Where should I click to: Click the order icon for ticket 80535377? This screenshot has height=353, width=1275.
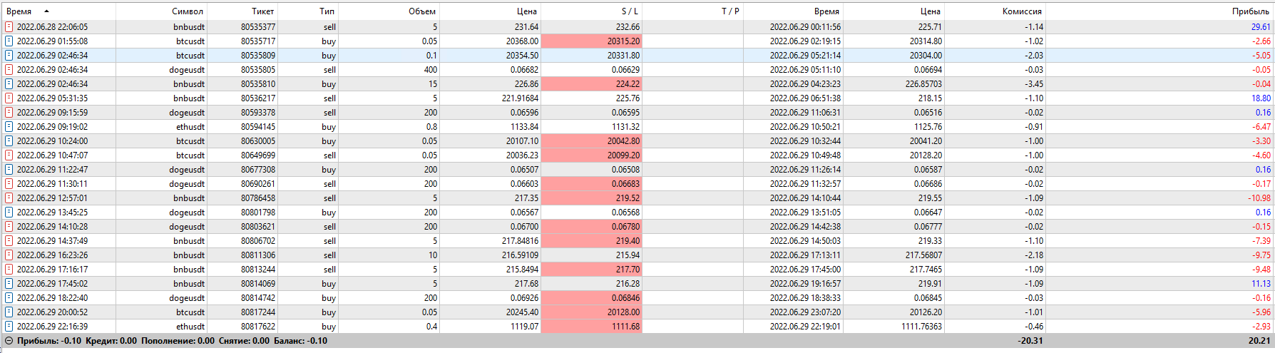9,27
